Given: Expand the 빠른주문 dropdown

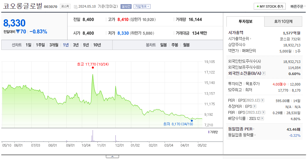Looking at the screenshot, I should tap(298, 6).
